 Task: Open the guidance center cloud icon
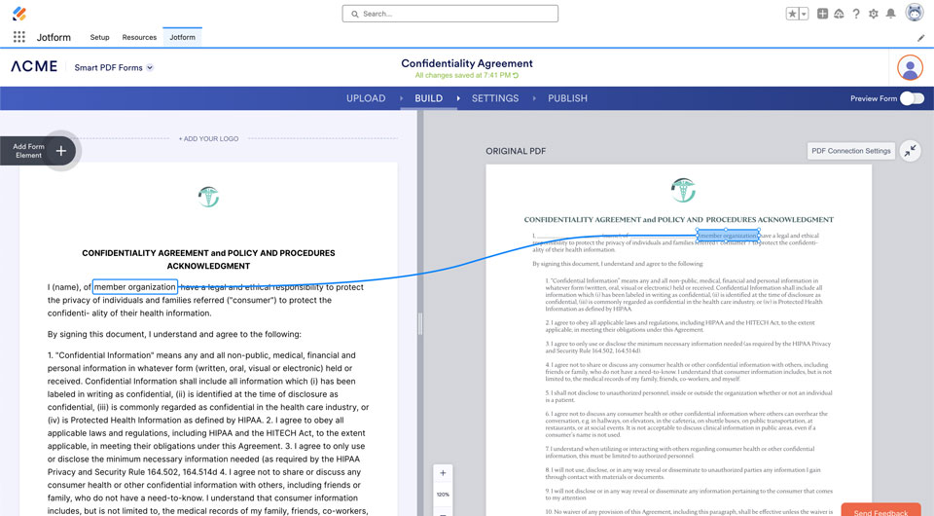coord(839,14)
